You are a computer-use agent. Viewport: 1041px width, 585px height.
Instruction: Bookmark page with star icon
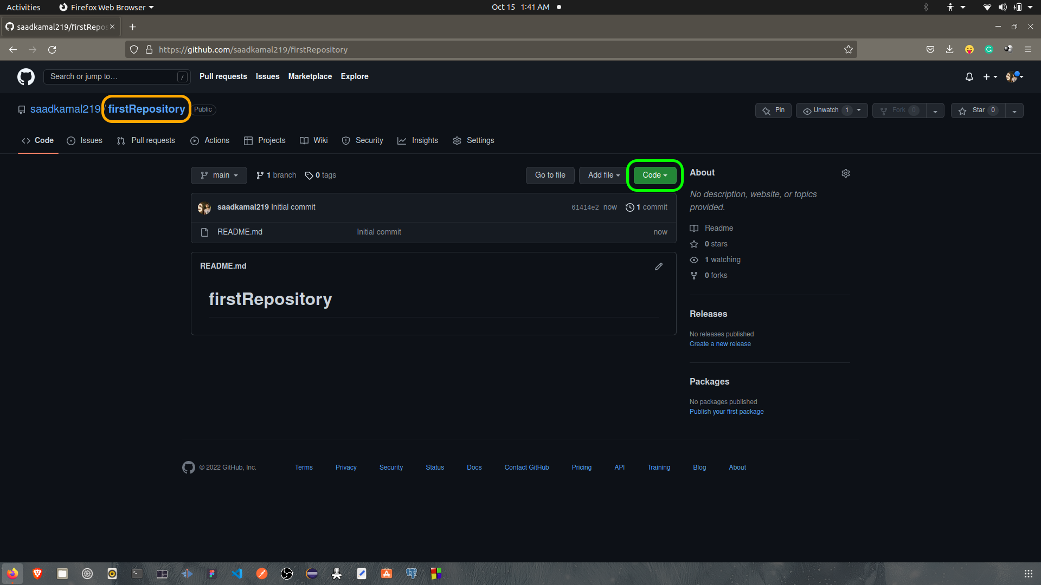(x=848, y=49)
